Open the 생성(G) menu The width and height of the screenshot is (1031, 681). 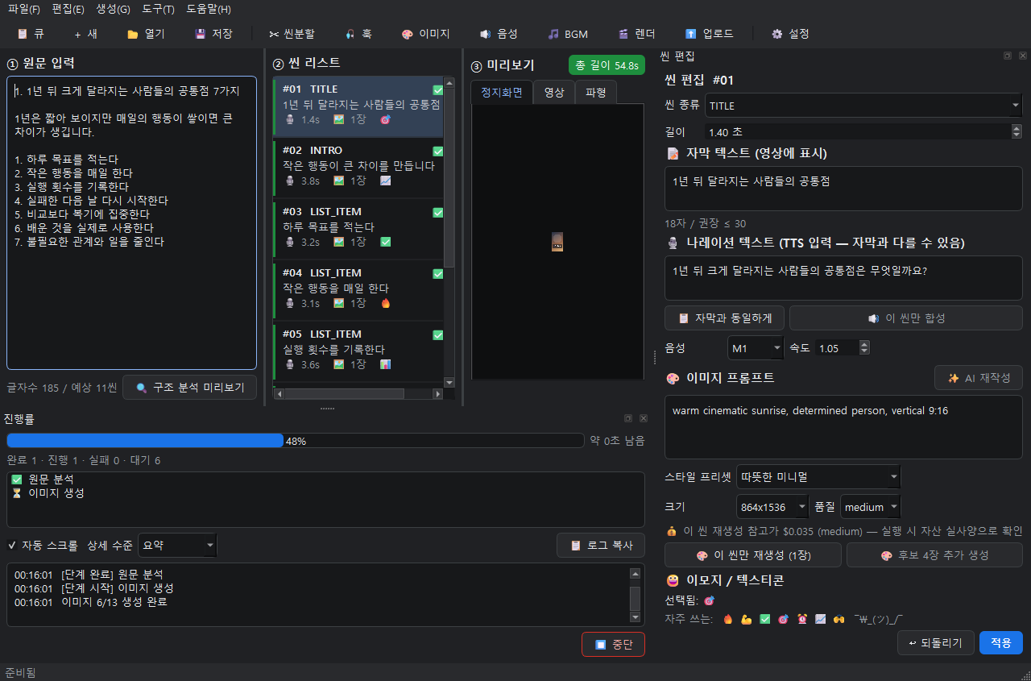tap(113, 9)
